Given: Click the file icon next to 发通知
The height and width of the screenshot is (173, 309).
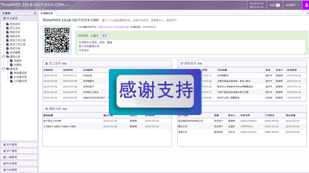Looking at the screenshot, I should pos(11,61).
